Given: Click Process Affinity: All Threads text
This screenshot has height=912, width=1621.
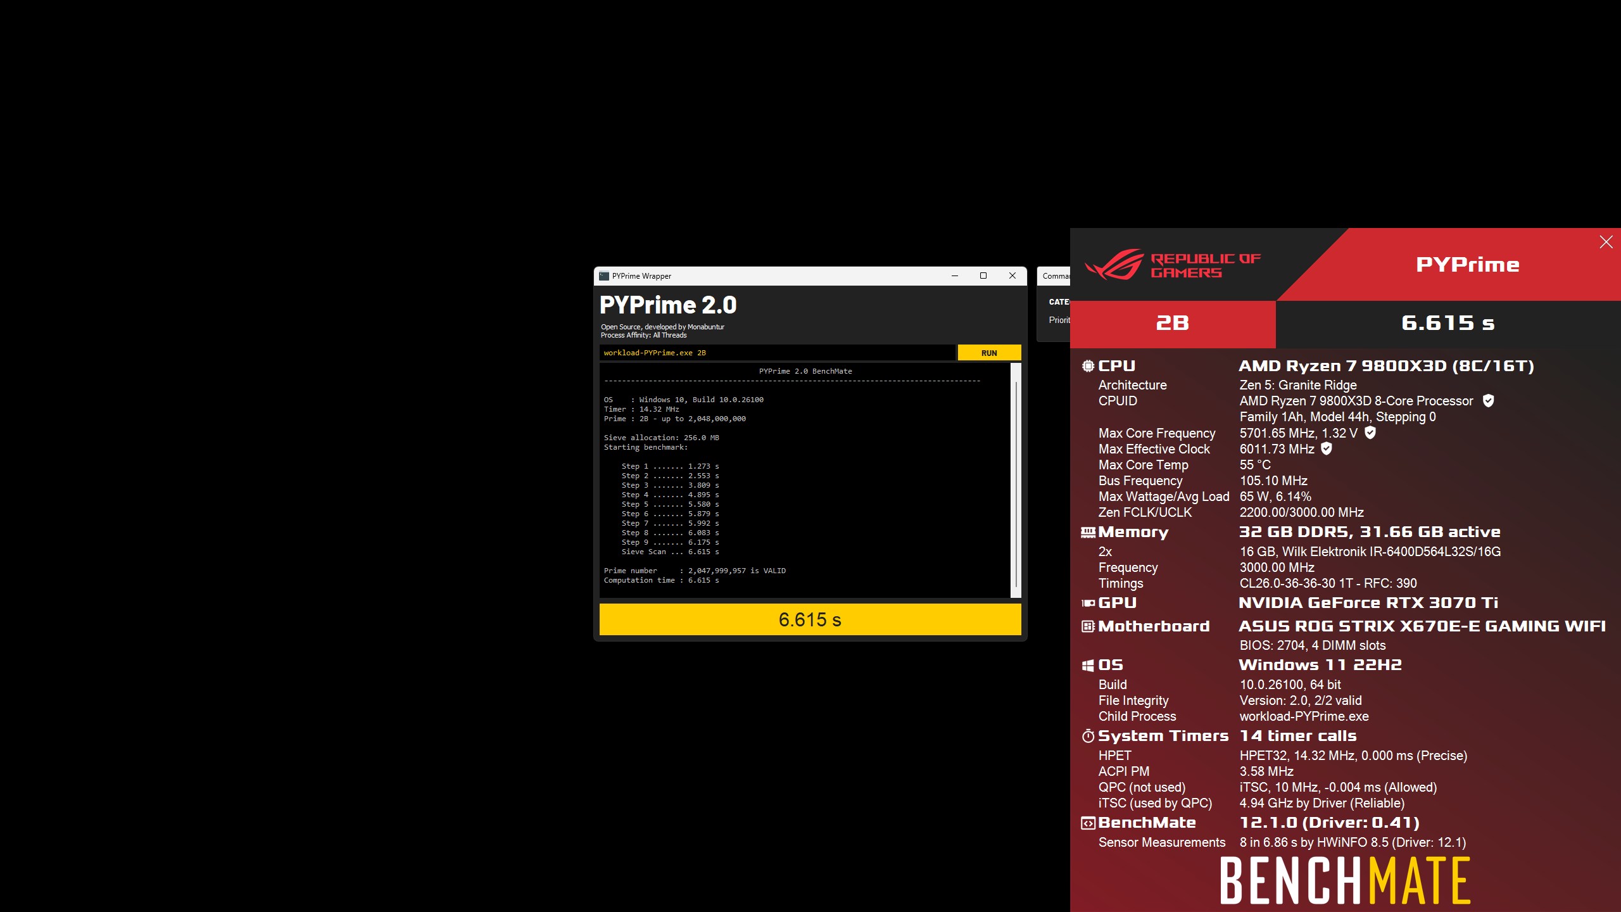Looking at the screenshot, I should point(643,336).
